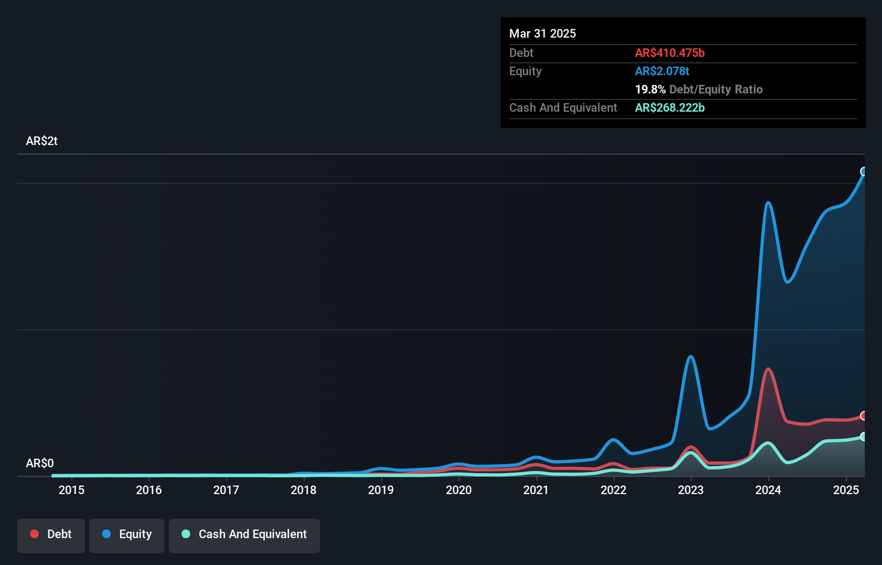Toggle the Equity legend button
Screen dimensions: 882x565
[x=127, y=535]
